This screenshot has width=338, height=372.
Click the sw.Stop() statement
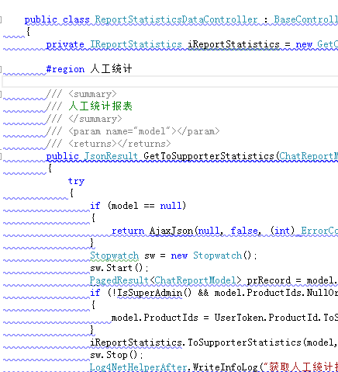(x=116, y=355)
